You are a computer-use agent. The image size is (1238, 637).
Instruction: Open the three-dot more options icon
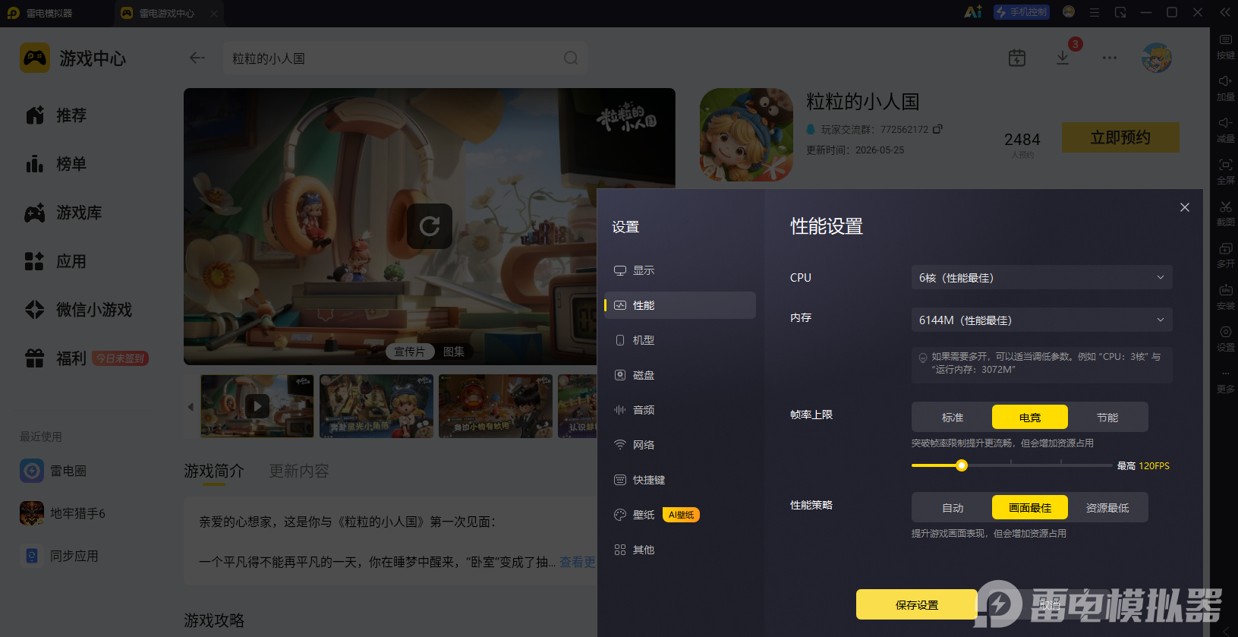(1110, 58)
